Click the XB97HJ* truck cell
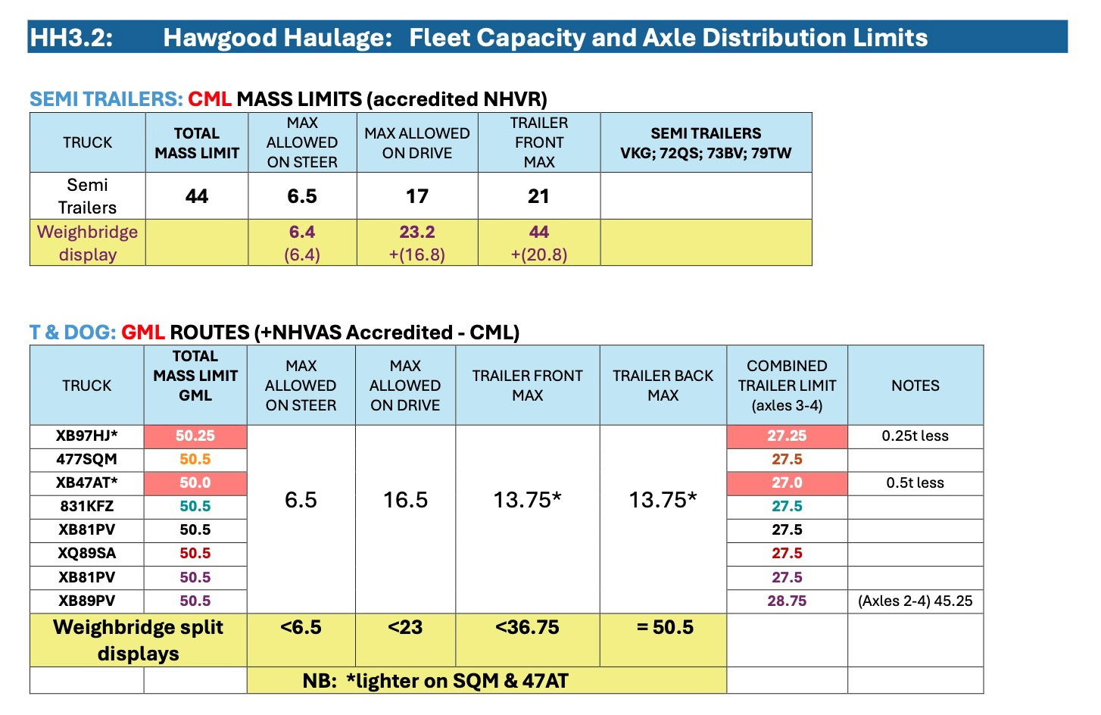The height and width of the screenshot is (715, 1101). click(87, 436)
